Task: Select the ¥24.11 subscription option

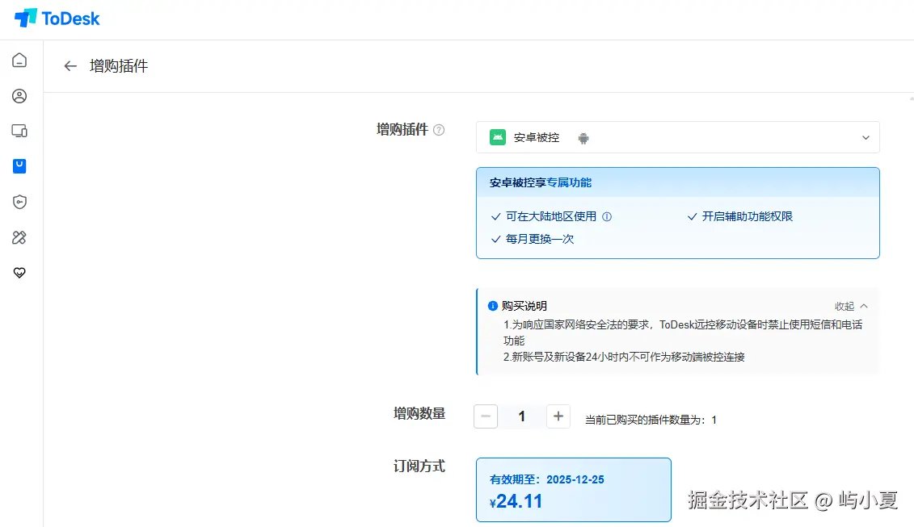Action: 574,490
